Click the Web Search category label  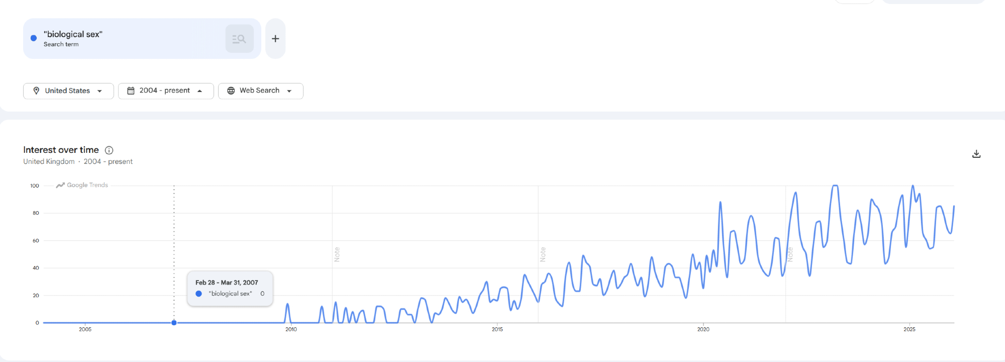pos(259,90)
